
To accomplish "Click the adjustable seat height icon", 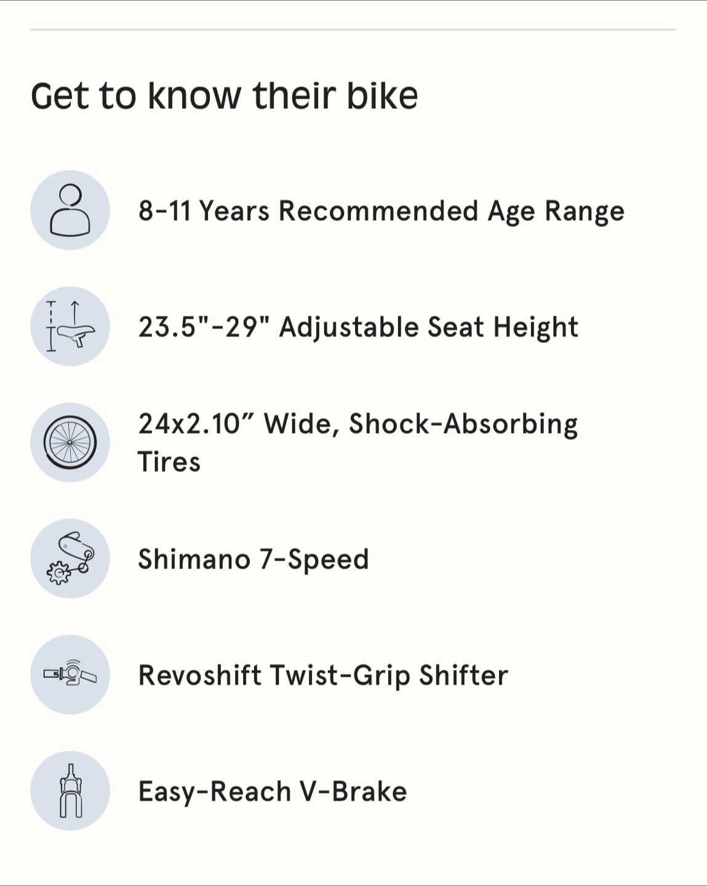I will coord(70,327).
